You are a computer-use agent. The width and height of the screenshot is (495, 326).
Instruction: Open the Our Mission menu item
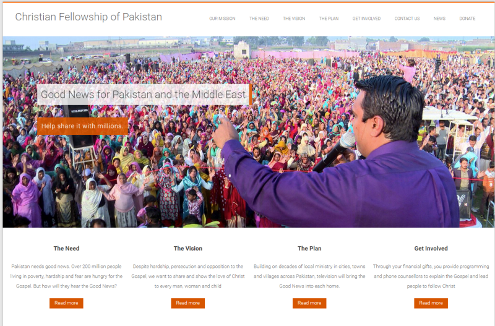pyautogui.click(x=222, y=19)
